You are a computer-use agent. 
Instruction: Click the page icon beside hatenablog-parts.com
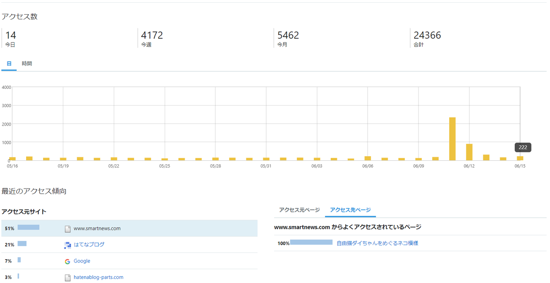tap(67, 277)
